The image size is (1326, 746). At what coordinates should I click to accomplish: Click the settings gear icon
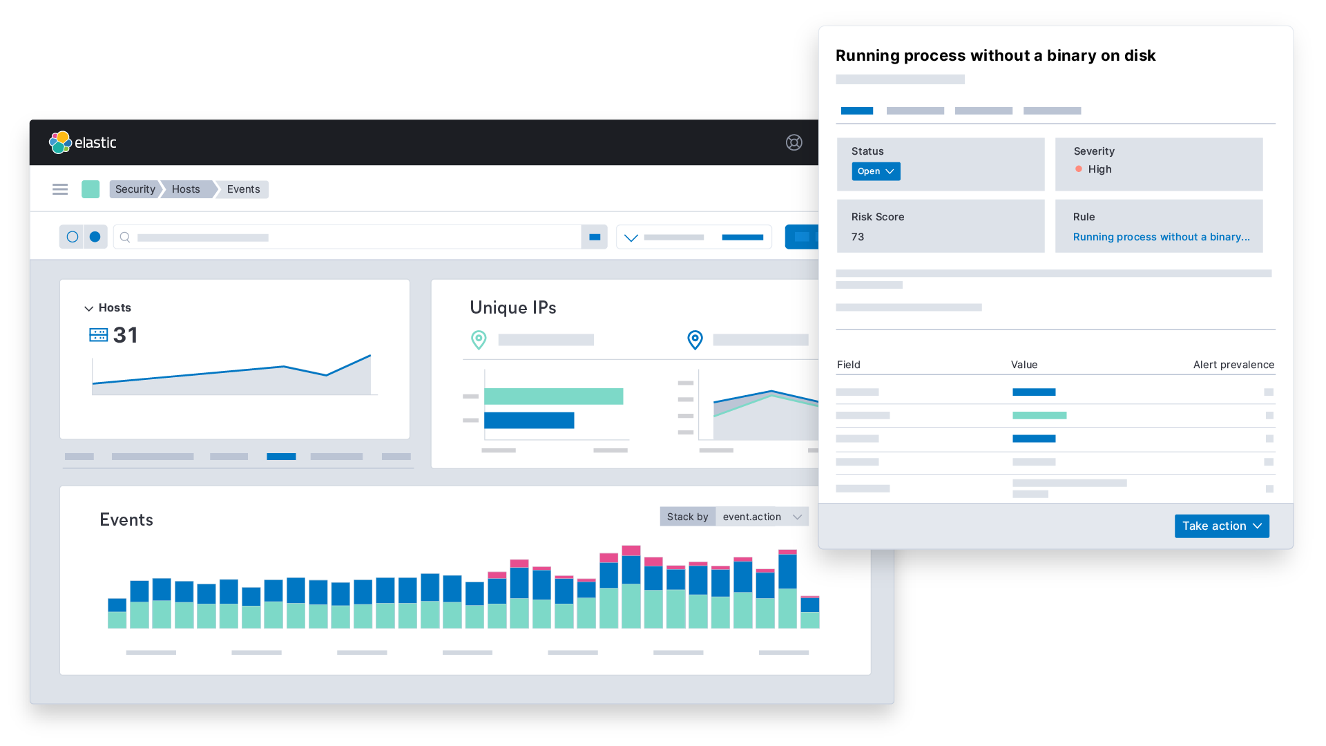(x=794, y=142)
